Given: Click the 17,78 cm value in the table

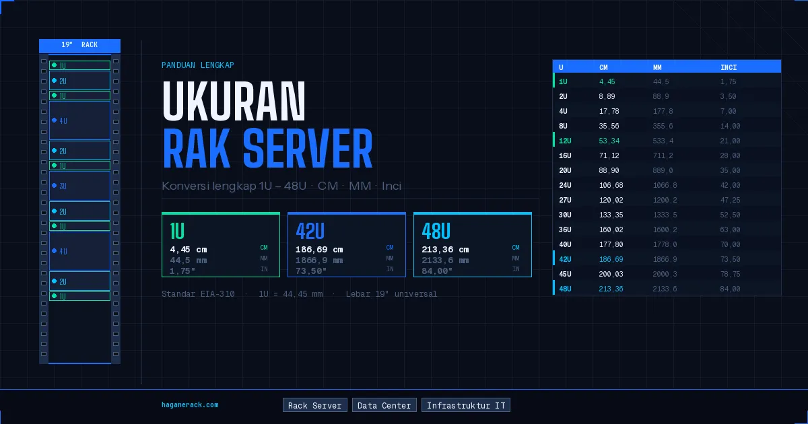Looking at the screenshot, I should [609, 111].
